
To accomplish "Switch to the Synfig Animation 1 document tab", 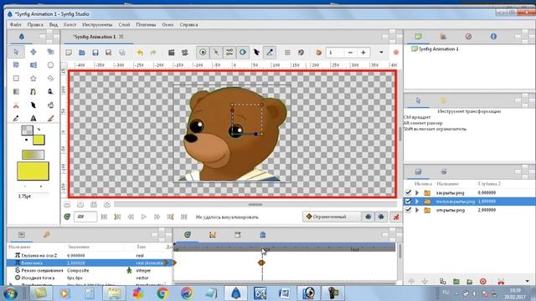I will coord(95,37).
